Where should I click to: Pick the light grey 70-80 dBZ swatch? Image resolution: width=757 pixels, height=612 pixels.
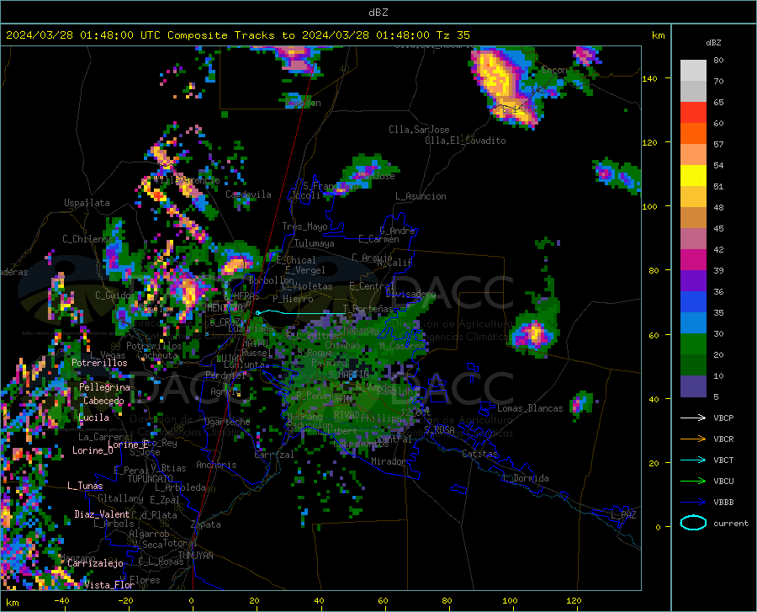[x=693, y=71]
